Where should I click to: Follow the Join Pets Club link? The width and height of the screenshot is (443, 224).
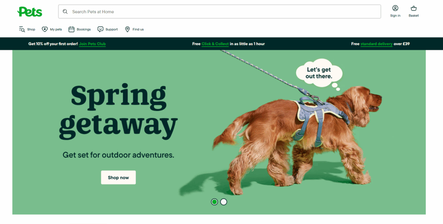pyautogui.click(x=93, y=44)
